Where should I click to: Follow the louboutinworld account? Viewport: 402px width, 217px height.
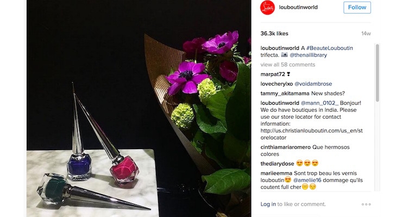click(x=357, y=8)
